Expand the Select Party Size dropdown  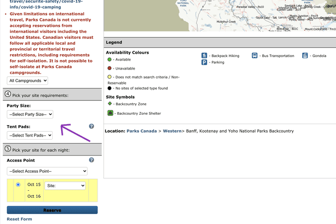click(x=30, y=114)
